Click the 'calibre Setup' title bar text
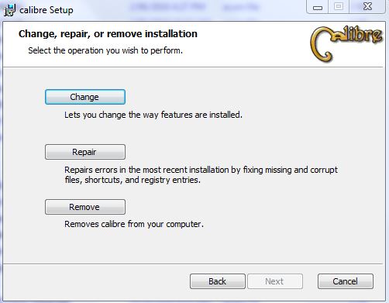 [x=46, y=10]
